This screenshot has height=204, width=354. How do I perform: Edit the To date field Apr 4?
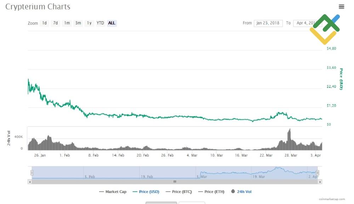coord(307,23)
